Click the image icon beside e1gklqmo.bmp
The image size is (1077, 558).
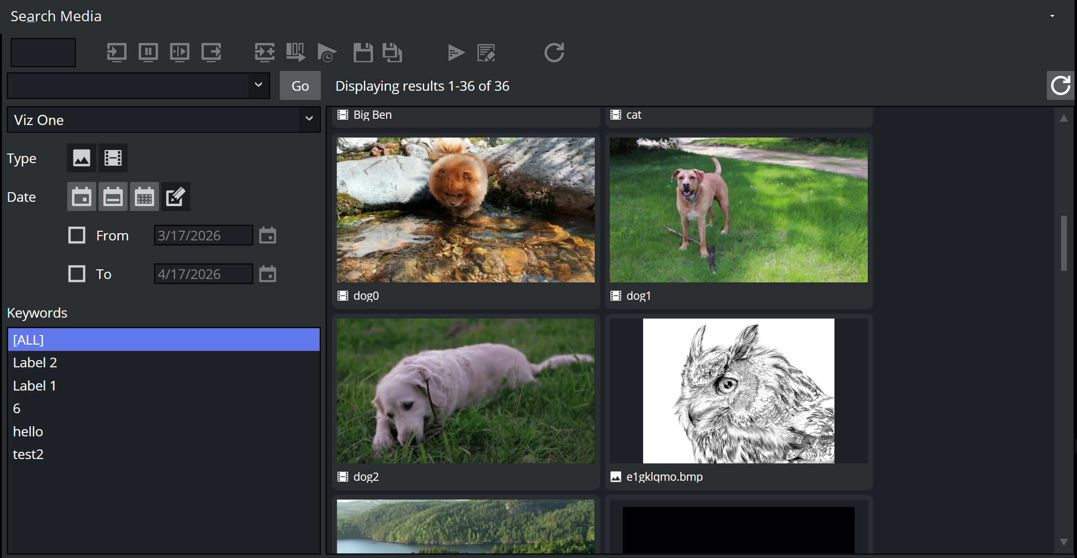coord(616,476)
